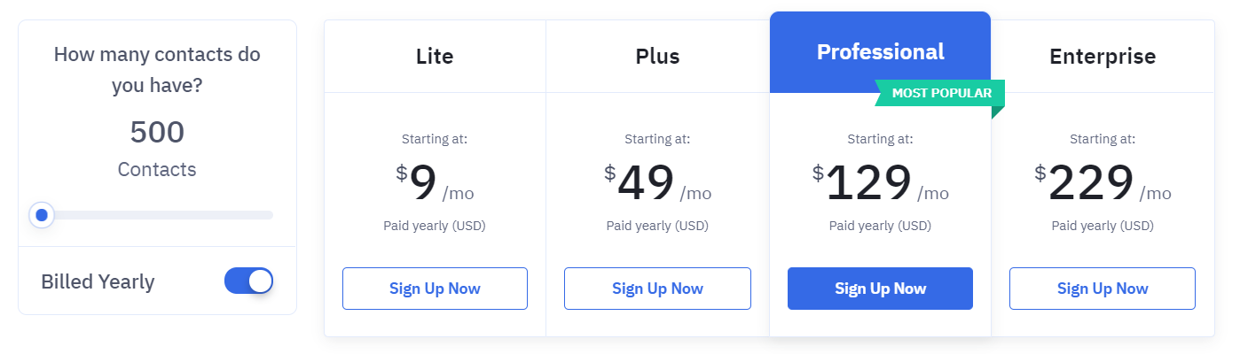
Task: Click the $49 per month price
Action: [x=646, y=184]
